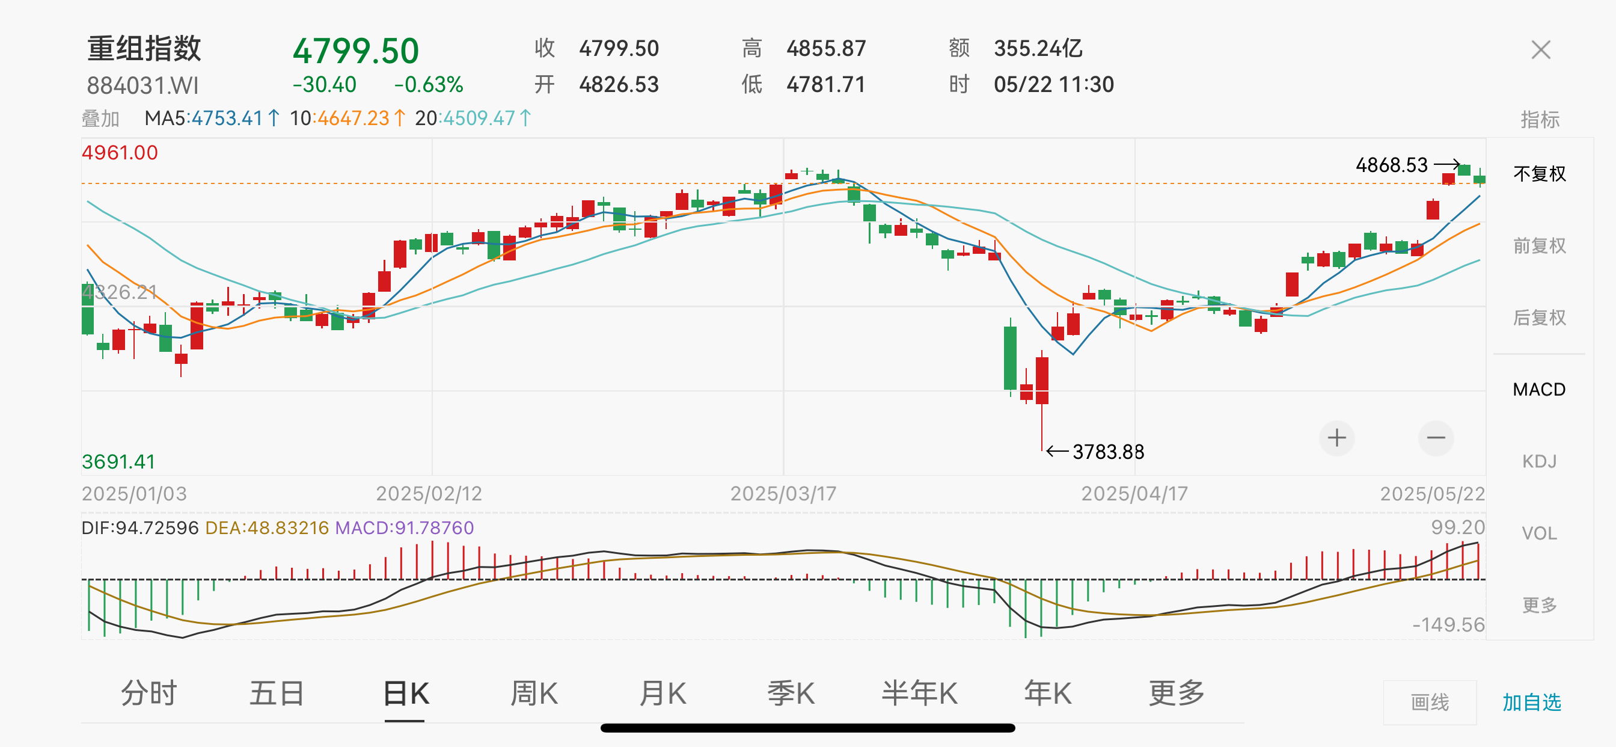Switch to 年K tab
Viewport: 1616px width, 747px height.
tap(1048, 693)
